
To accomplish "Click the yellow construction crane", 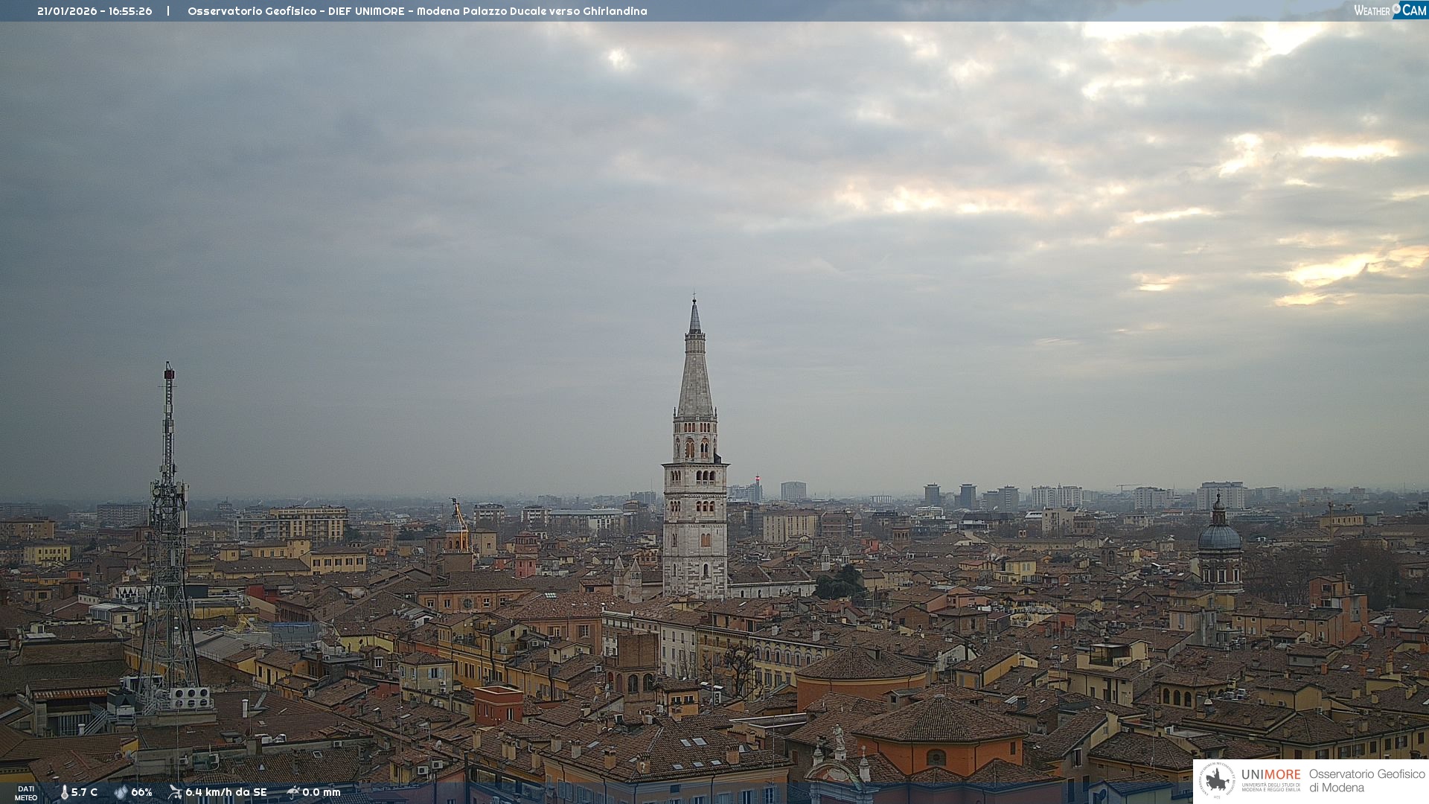I will point(459,517).
